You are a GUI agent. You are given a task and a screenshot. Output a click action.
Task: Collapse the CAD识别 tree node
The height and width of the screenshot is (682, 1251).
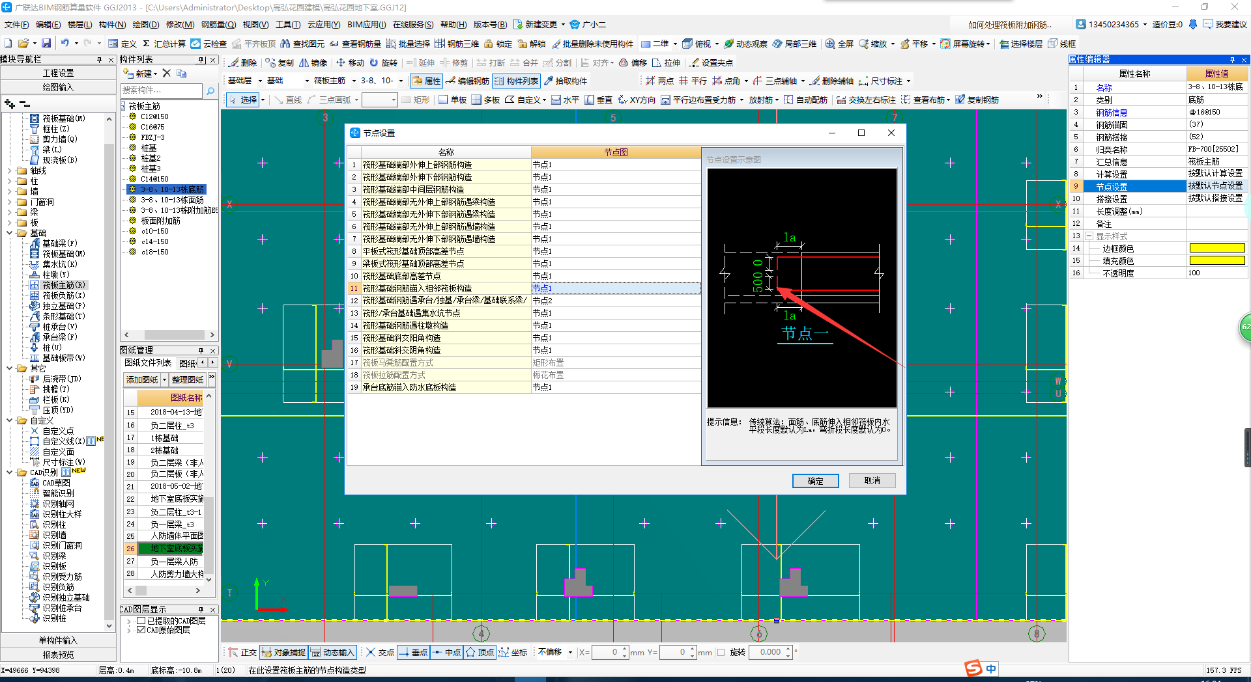tap(10, 472)
